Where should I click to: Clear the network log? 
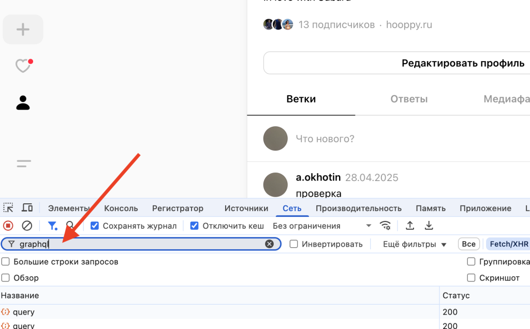pos(27,226)
